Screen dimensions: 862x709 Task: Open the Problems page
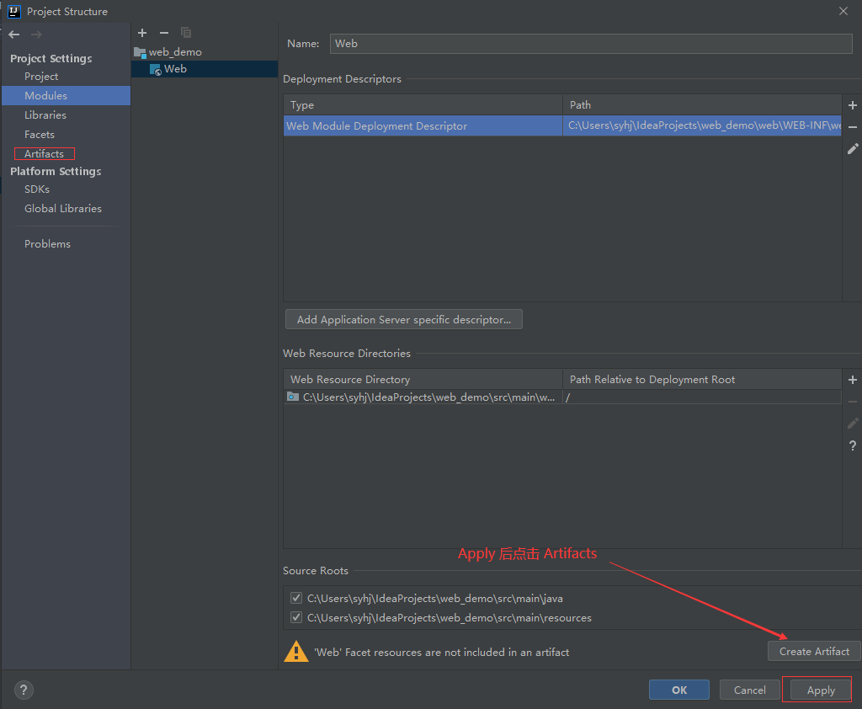tap(47, 243)
